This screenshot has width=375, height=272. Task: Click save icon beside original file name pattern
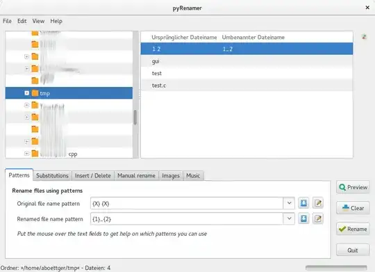coord(303,203)
